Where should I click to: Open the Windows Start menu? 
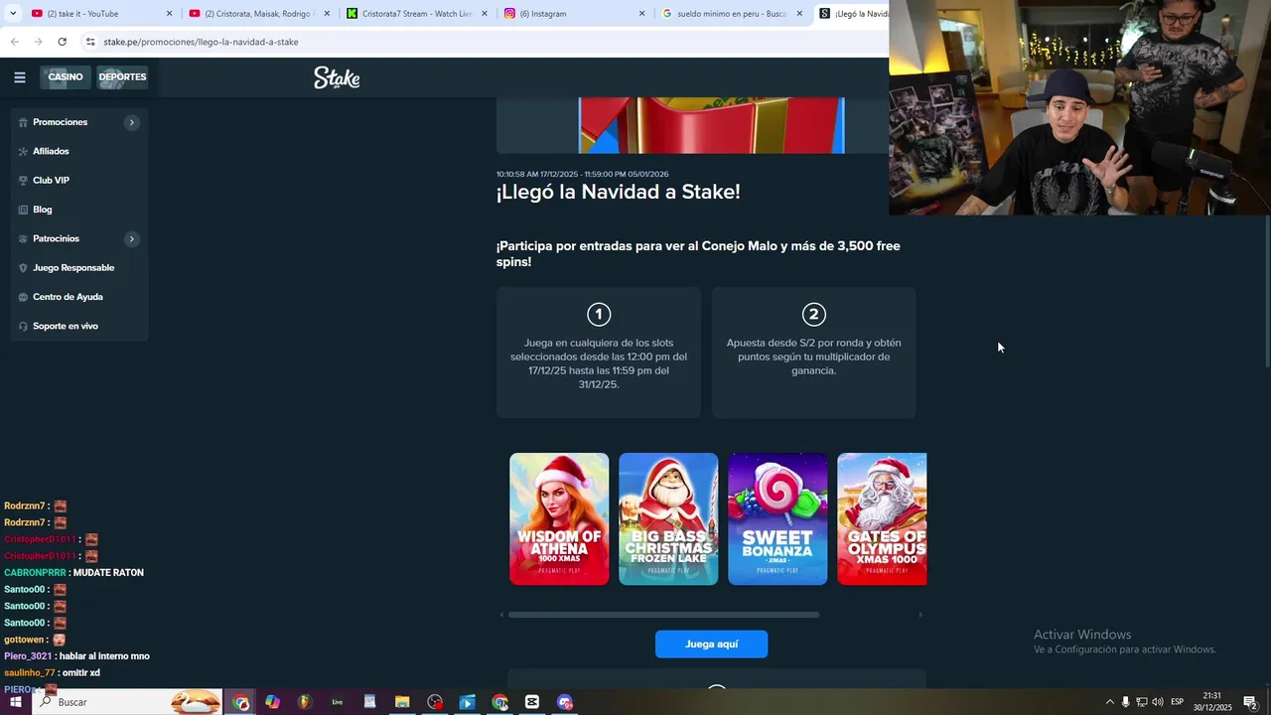16,702
